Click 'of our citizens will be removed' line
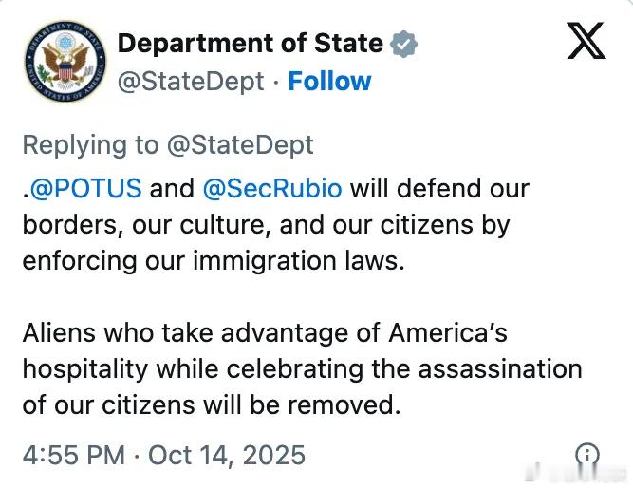Image resolution: width=633 pixels, height=489 pixels. tap(208, 405)
